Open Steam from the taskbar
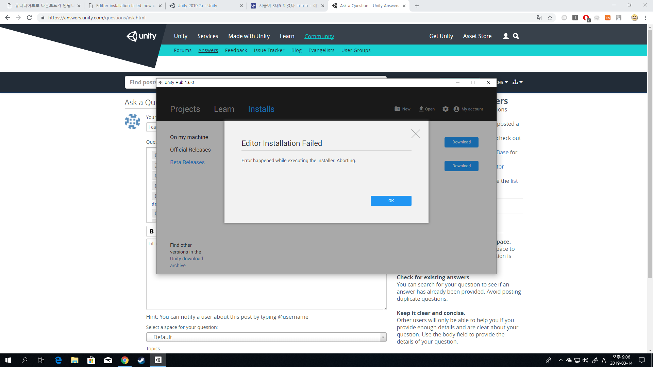 141,360
